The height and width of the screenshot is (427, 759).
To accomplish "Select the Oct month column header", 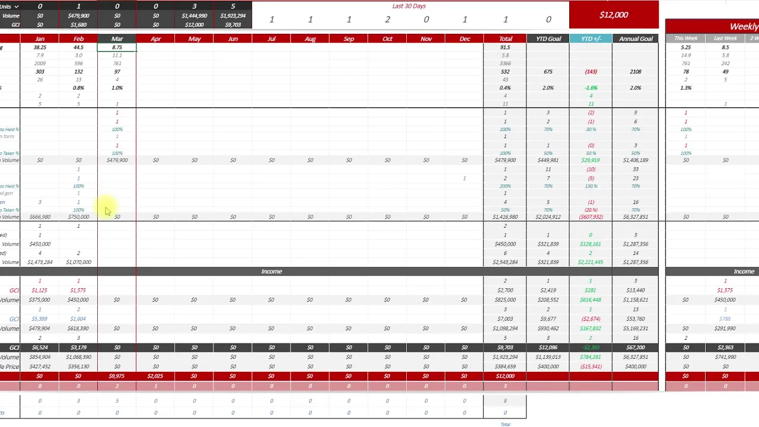I will 387,39.
